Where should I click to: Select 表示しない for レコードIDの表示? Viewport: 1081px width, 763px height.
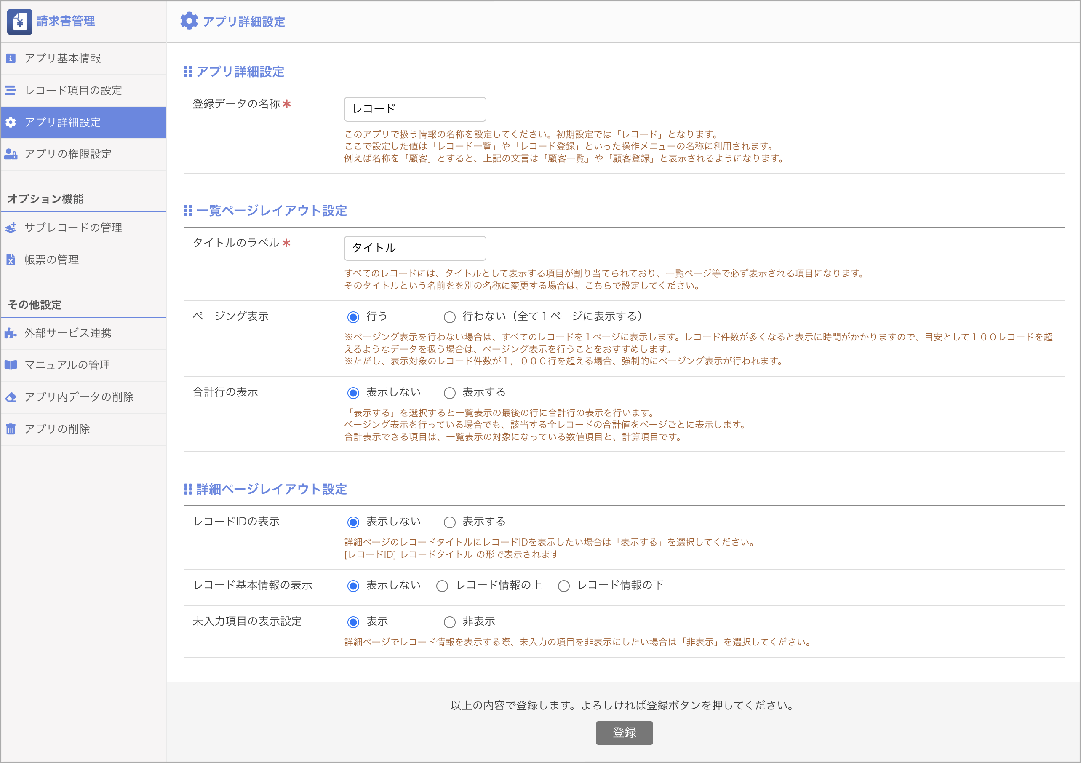pos(353,522)
